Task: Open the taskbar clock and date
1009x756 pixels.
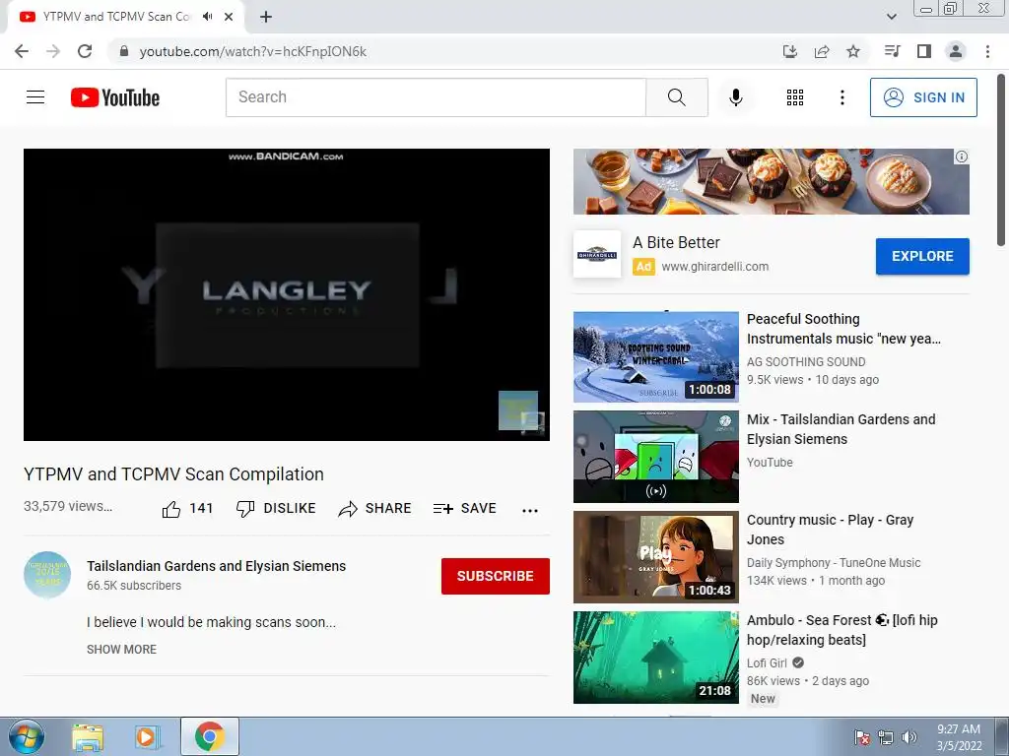Action: (959, 737)
